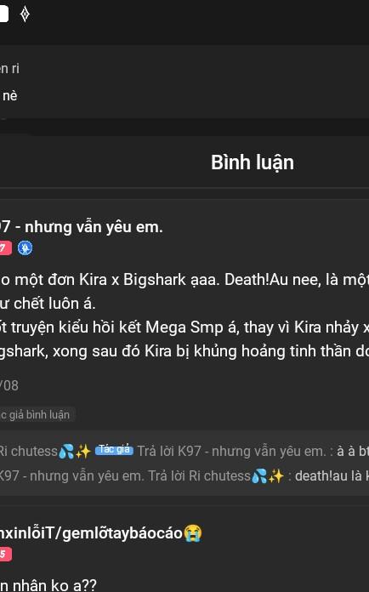This screenshot has width=369, height=592.
Task: Click the diamond logo icon at top
Action: point(25,14)
